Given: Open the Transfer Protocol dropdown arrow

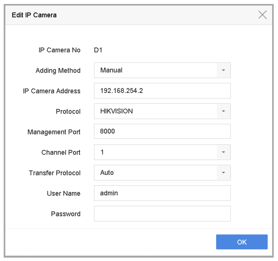Looking at the screenshot, I should pos(223,173).
